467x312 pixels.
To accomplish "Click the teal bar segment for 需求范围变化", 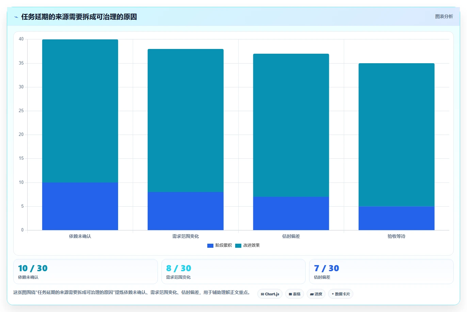I will pos(186,120).
